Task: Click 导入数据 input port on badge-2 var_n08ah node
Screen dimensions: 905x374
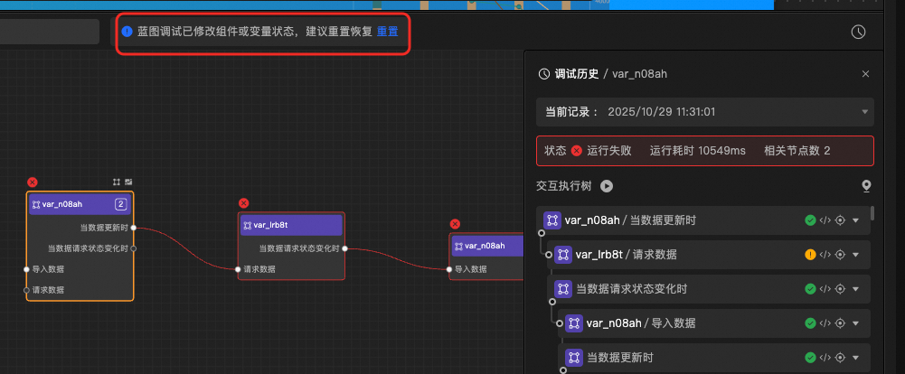Action: (x=26, y=269)
